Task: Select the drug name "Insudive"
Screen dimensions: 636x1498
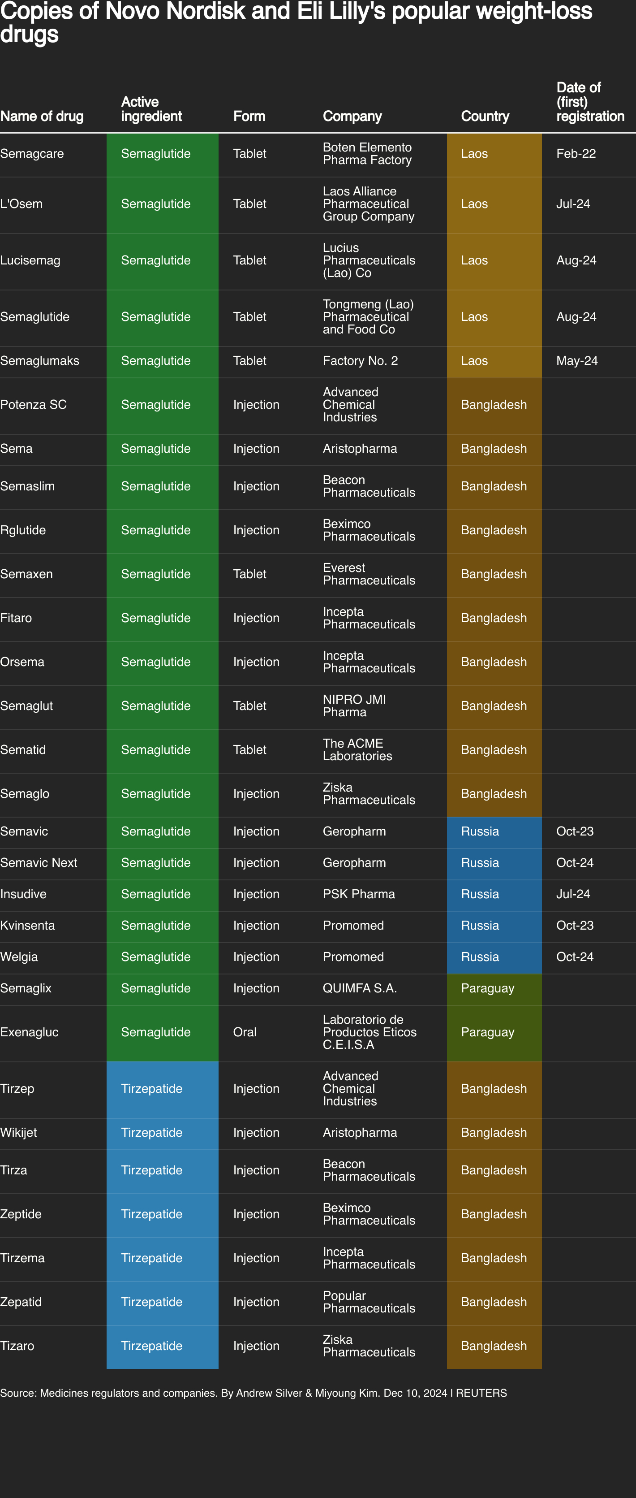Action: point(23,894)
